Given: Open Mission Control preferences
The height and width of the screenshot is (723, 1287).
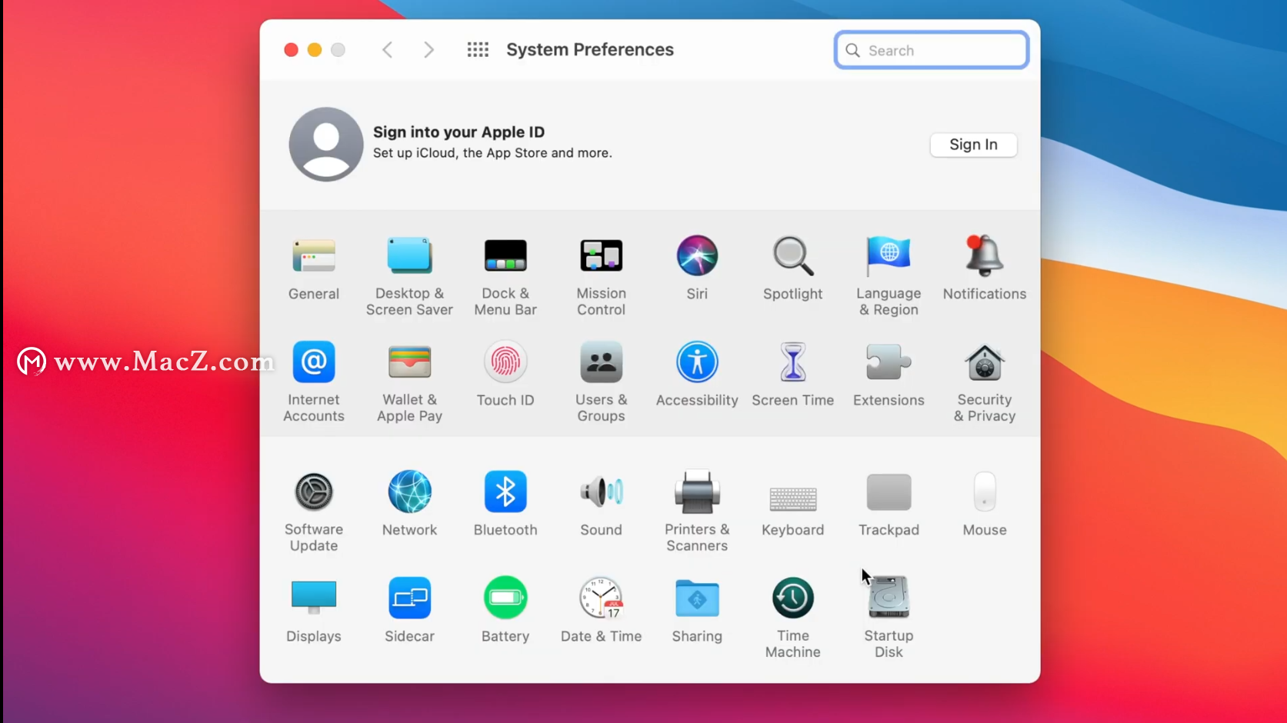Looking at the screenshot, I should [x=601, y=256].
